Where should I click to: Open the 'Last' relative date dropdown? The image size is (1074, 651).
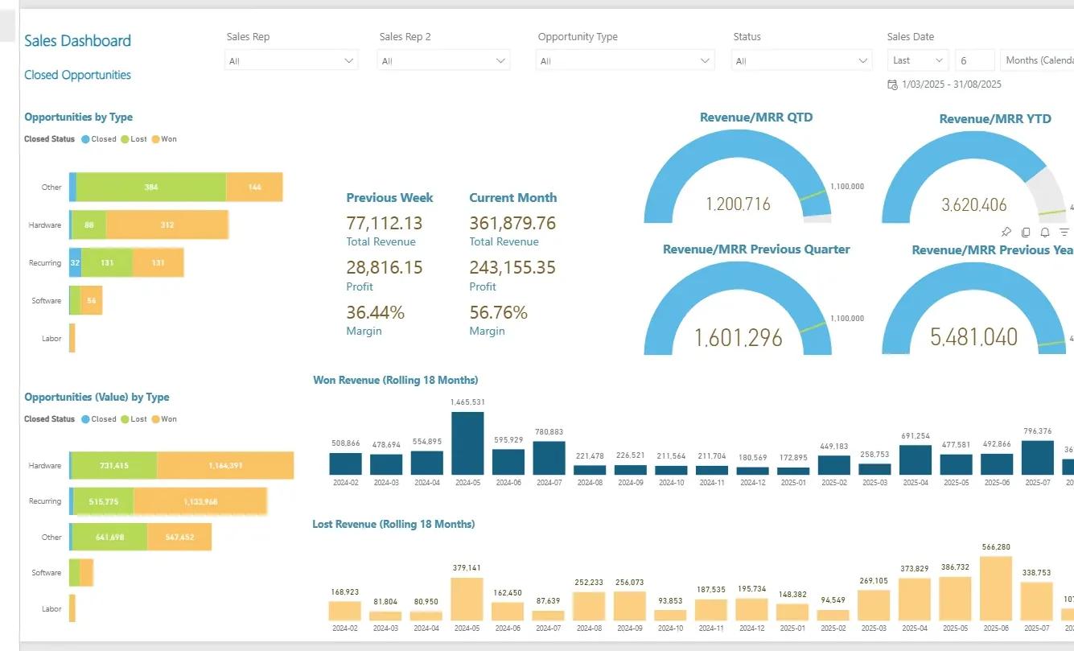pos(918,60)
